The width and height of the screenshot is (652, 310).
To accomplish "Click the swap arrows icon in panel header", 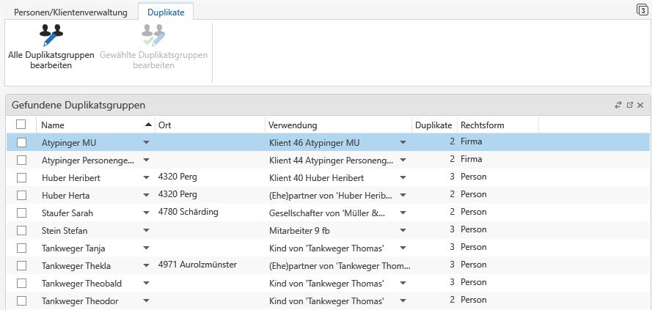I will [618, 106].
